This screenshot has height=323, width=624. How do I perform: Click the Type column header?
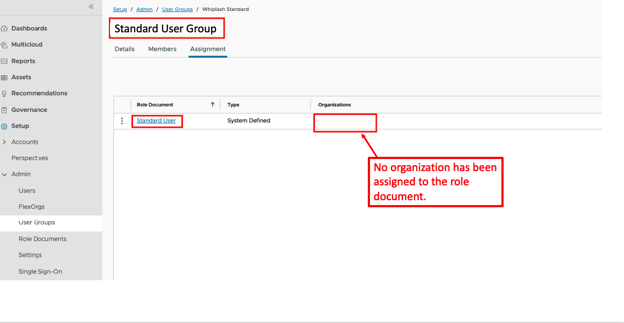pyautogui.click(x=233, y=105)
